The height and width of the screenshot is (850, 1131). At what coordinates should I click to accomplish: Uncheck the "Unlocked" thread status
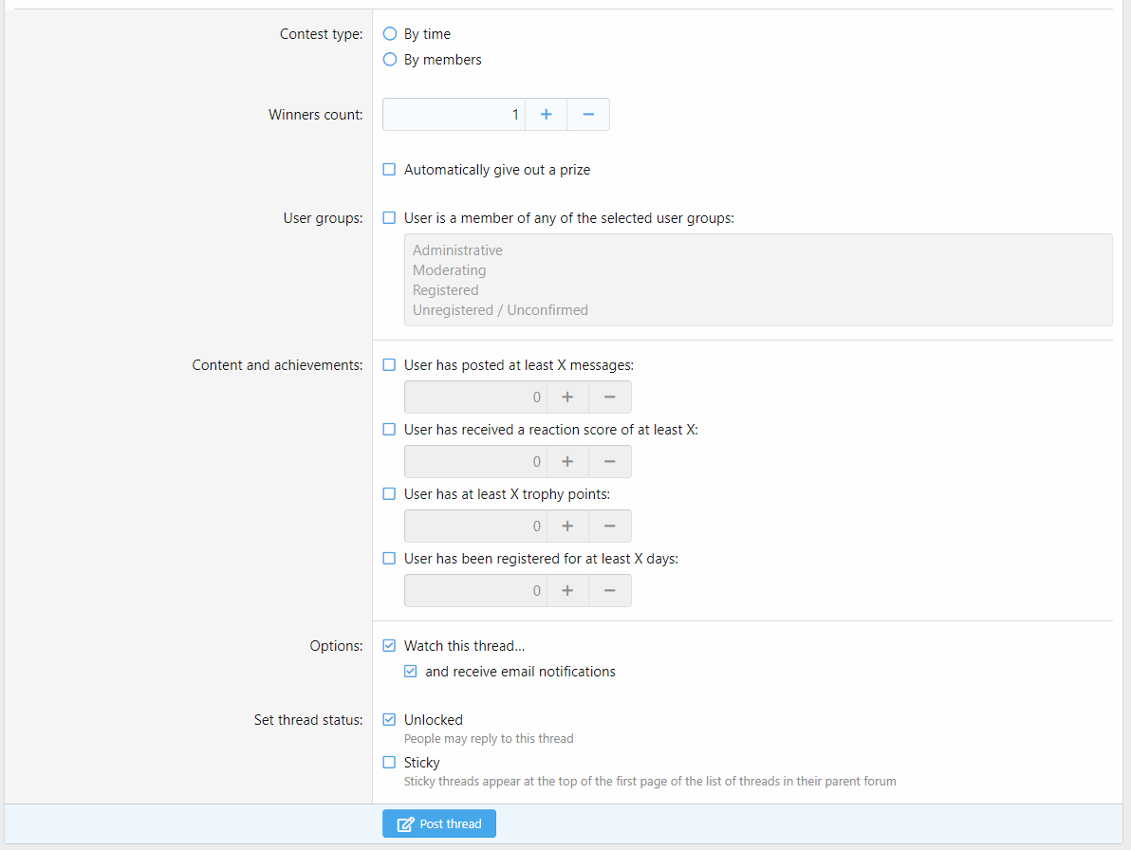click(389, 719)
